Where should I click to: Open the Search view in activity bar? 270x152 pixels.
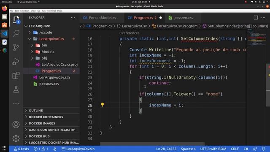click(16, 33)
